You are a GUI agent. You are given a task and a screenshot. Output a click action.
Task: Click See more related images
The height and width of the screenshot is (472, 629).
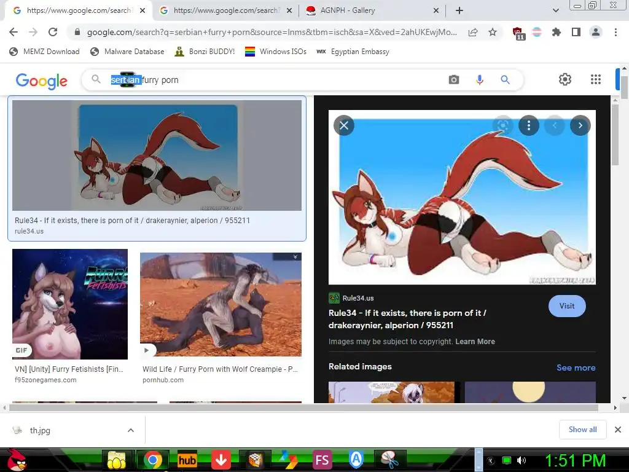(x=576, y=368)
